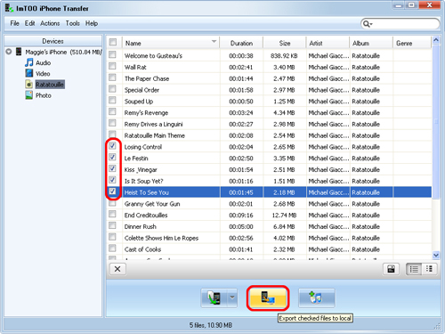Open the Help menu
This screenshot has width=445, height=334.
click(92, 23)
